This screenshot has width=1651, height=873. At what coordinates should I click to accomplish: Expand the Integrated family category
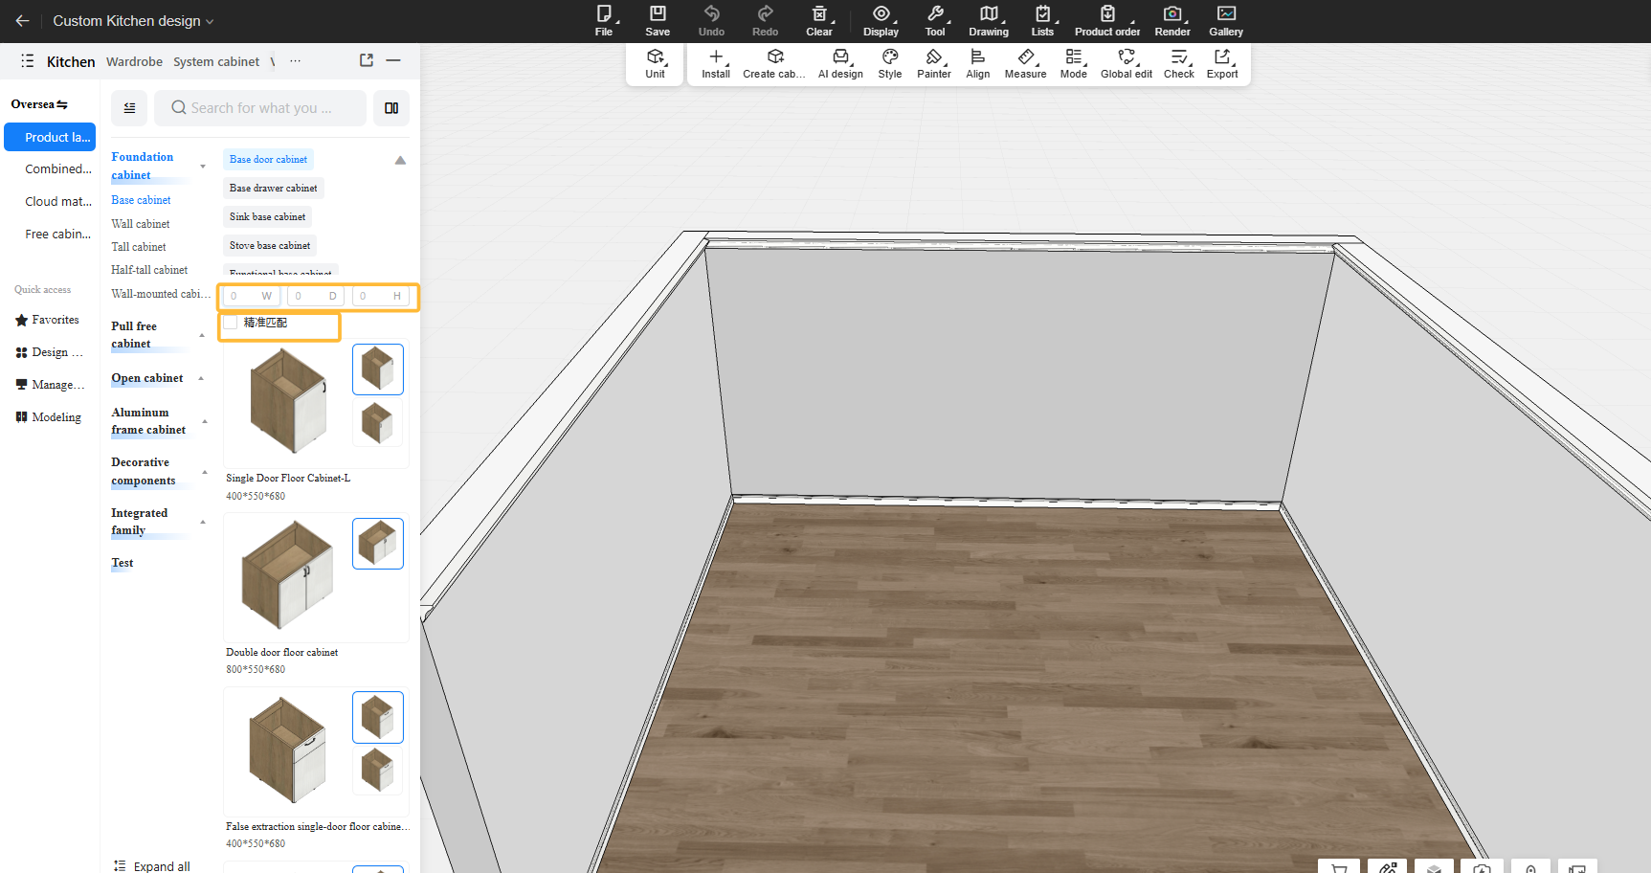tap(203, 522)
